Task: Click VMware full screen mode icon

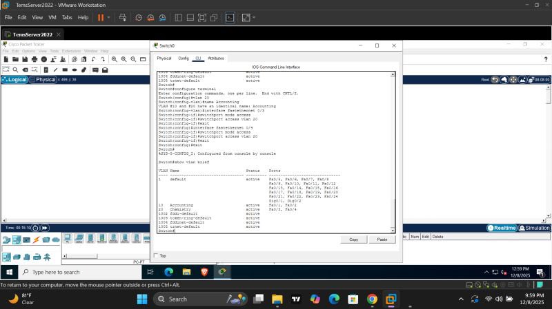Action: 202,18
